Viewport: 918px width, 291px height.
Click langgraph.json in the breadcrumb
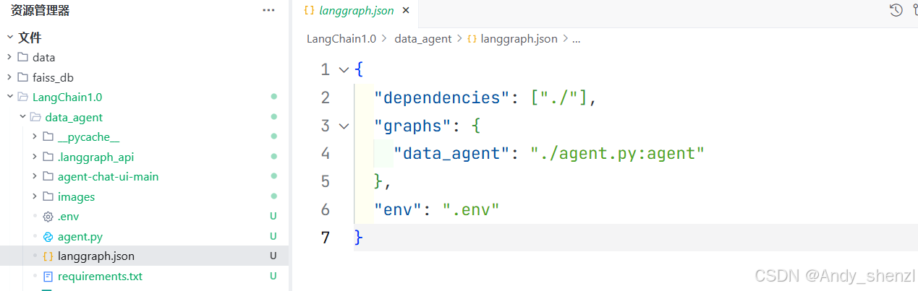pyautogui.click(x=519, y=39)
